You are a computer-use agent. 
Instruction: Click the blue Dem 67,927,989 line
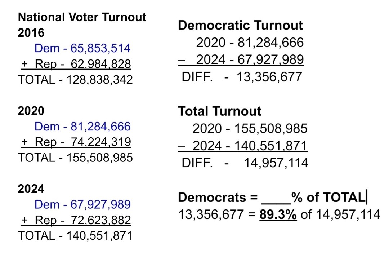pos(82,204)
